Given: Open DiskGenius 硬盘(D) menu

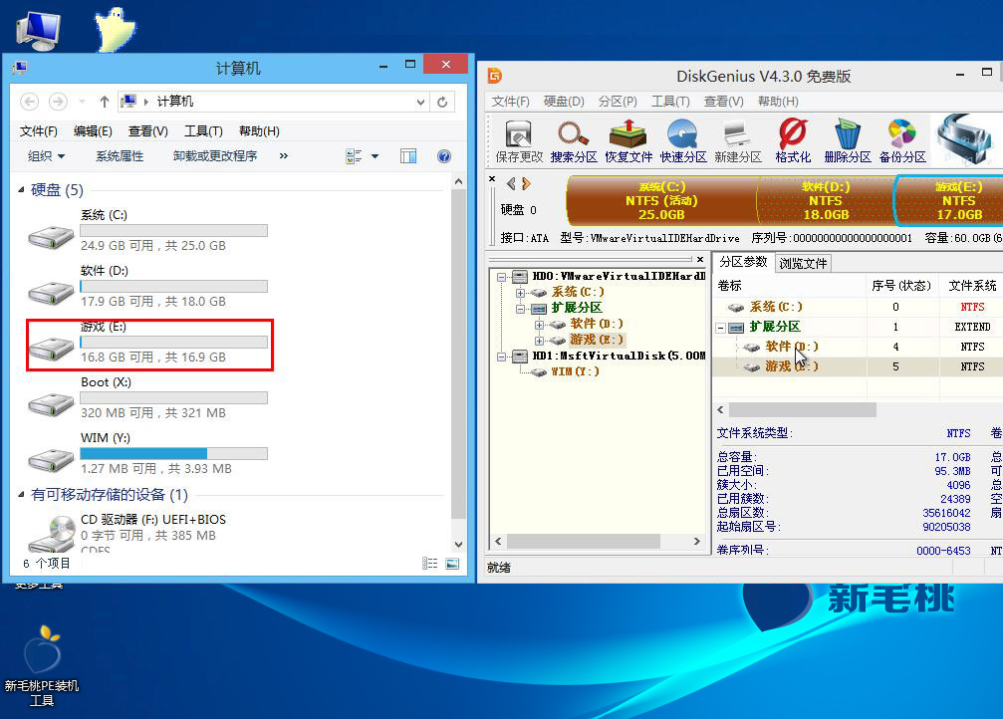Looking at the screenshot, I should (x=564, y=101).
